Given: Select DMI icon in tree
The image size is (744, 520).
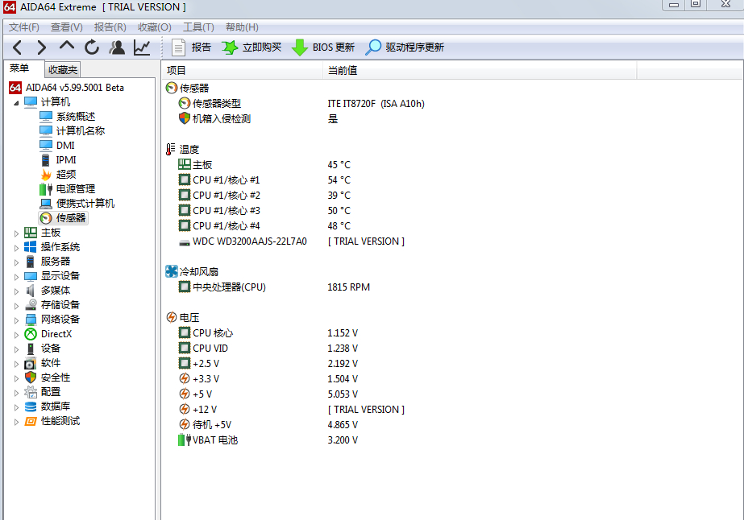Looking at the screenshot, I should 46,145.
